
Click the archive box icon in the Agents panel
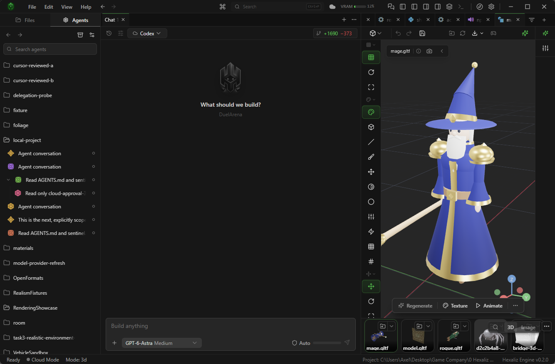[80, 35]
